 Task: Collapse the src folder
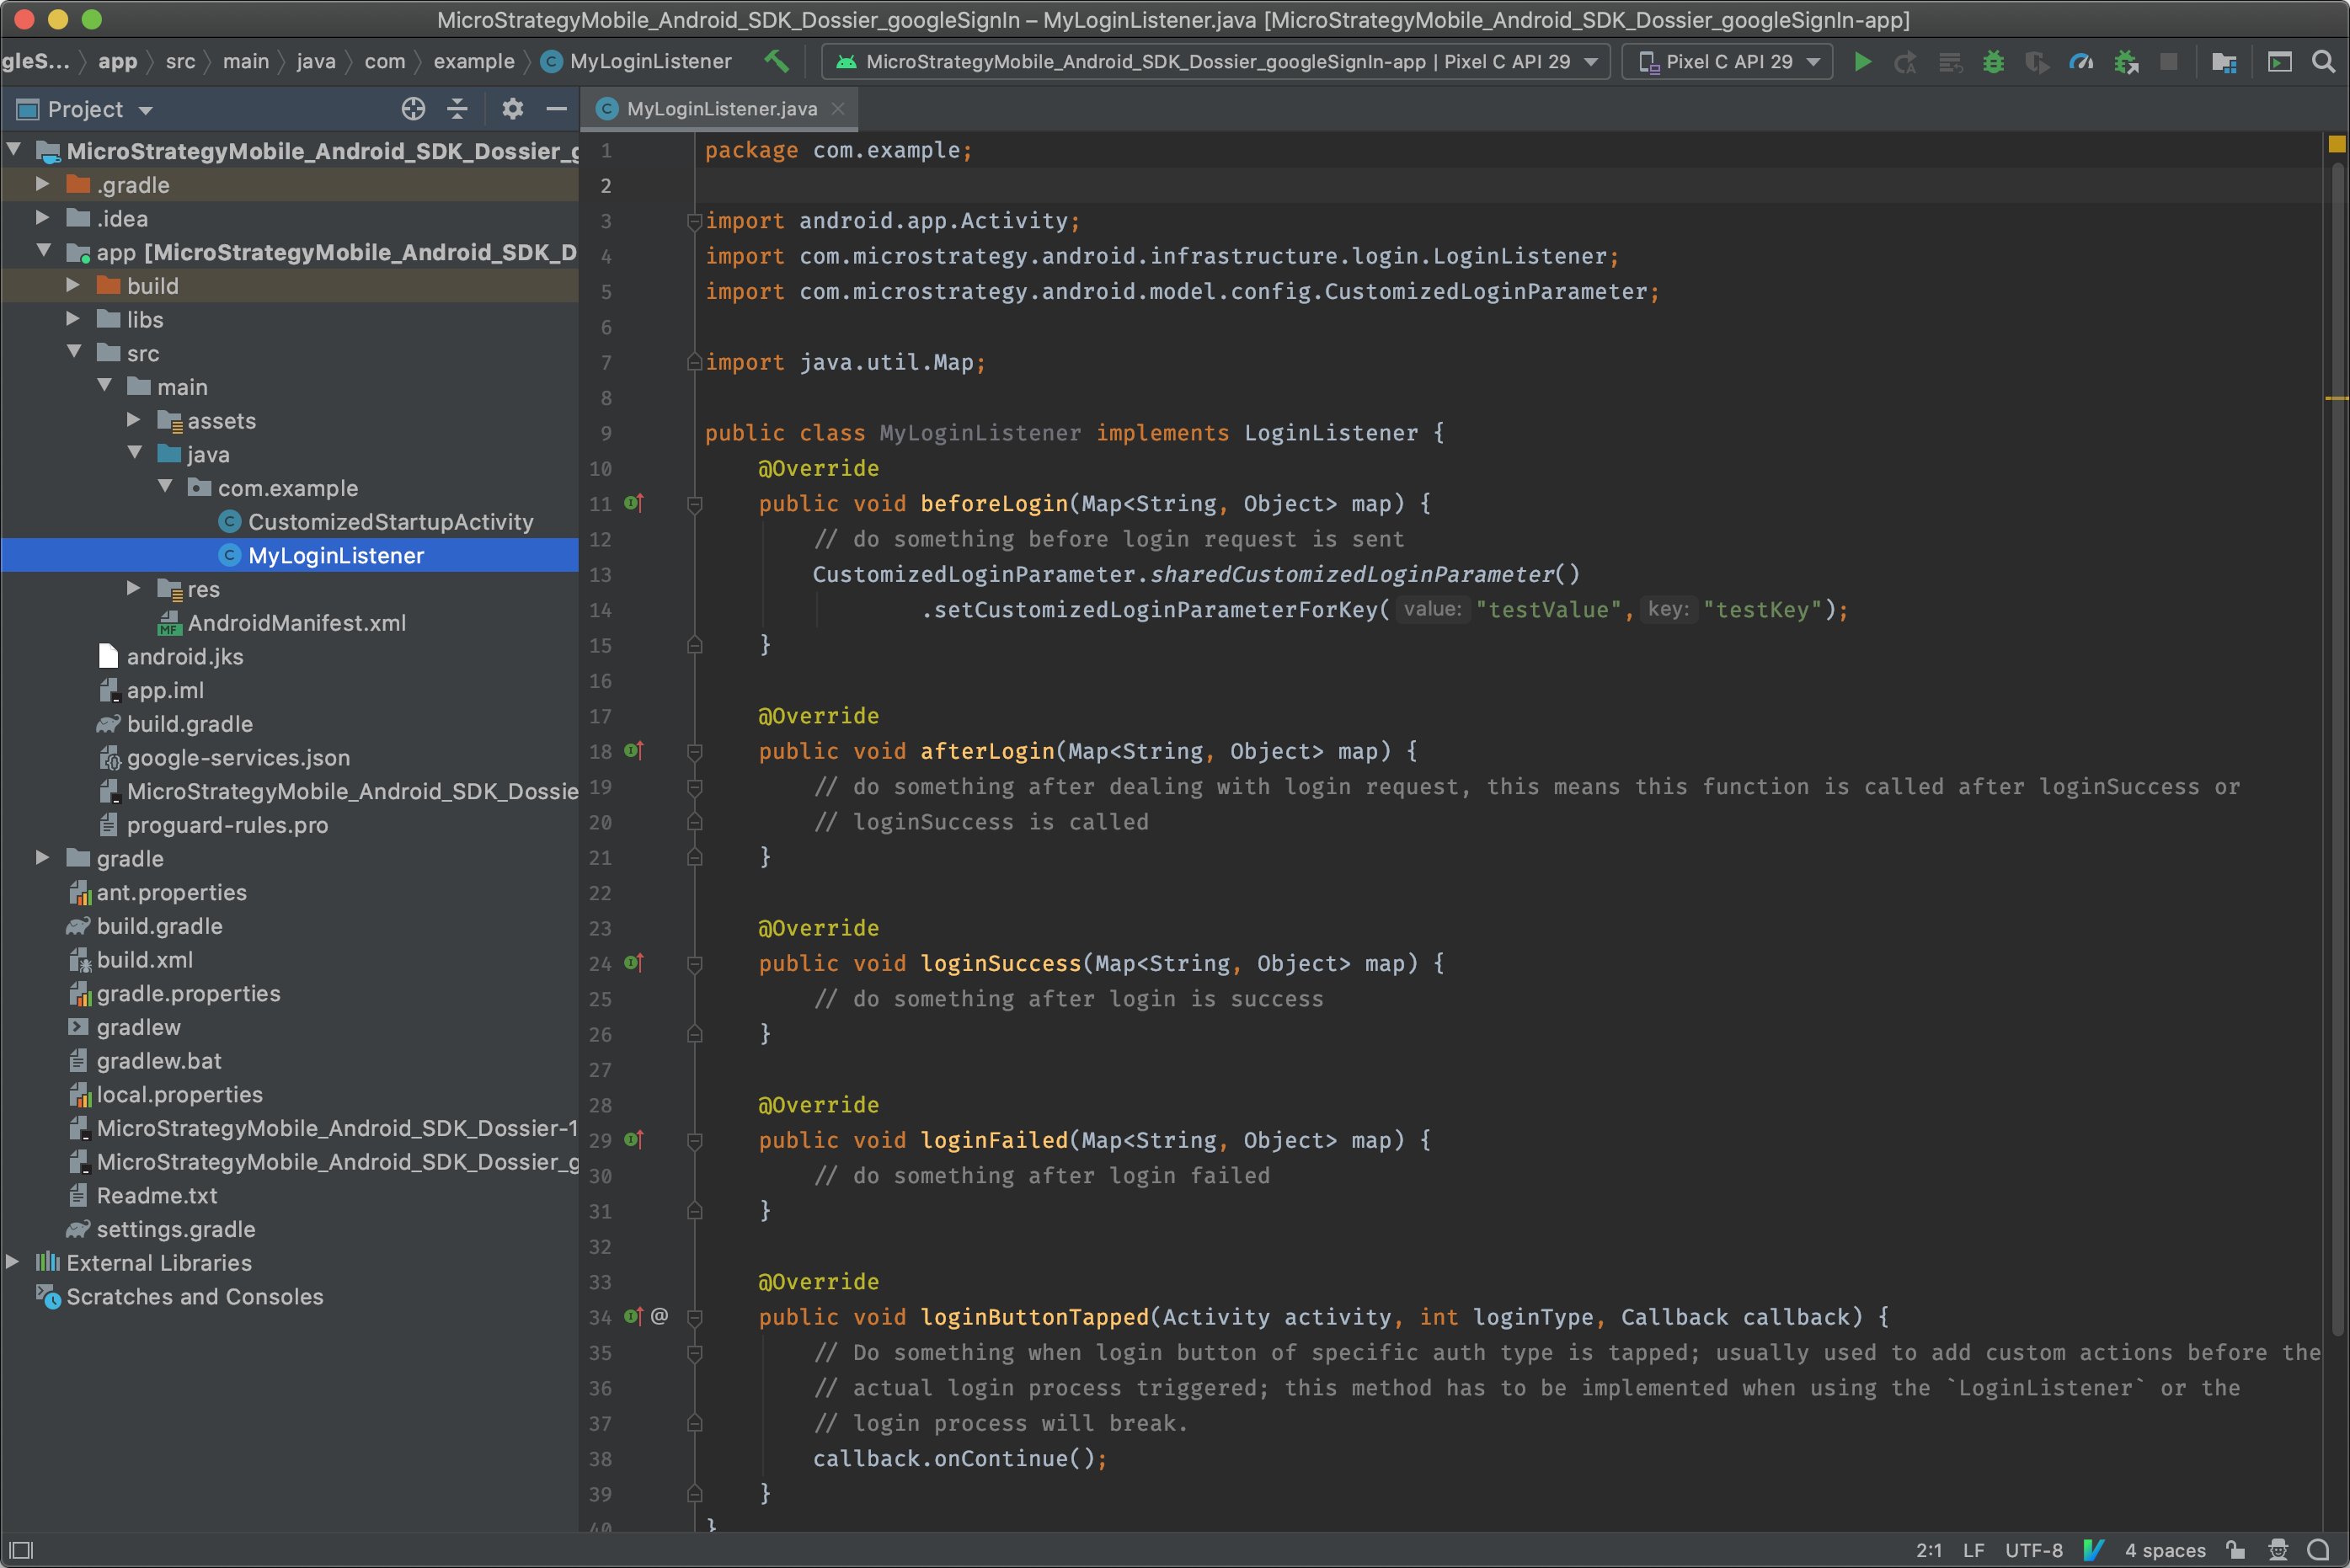click(x=74, y=352)
